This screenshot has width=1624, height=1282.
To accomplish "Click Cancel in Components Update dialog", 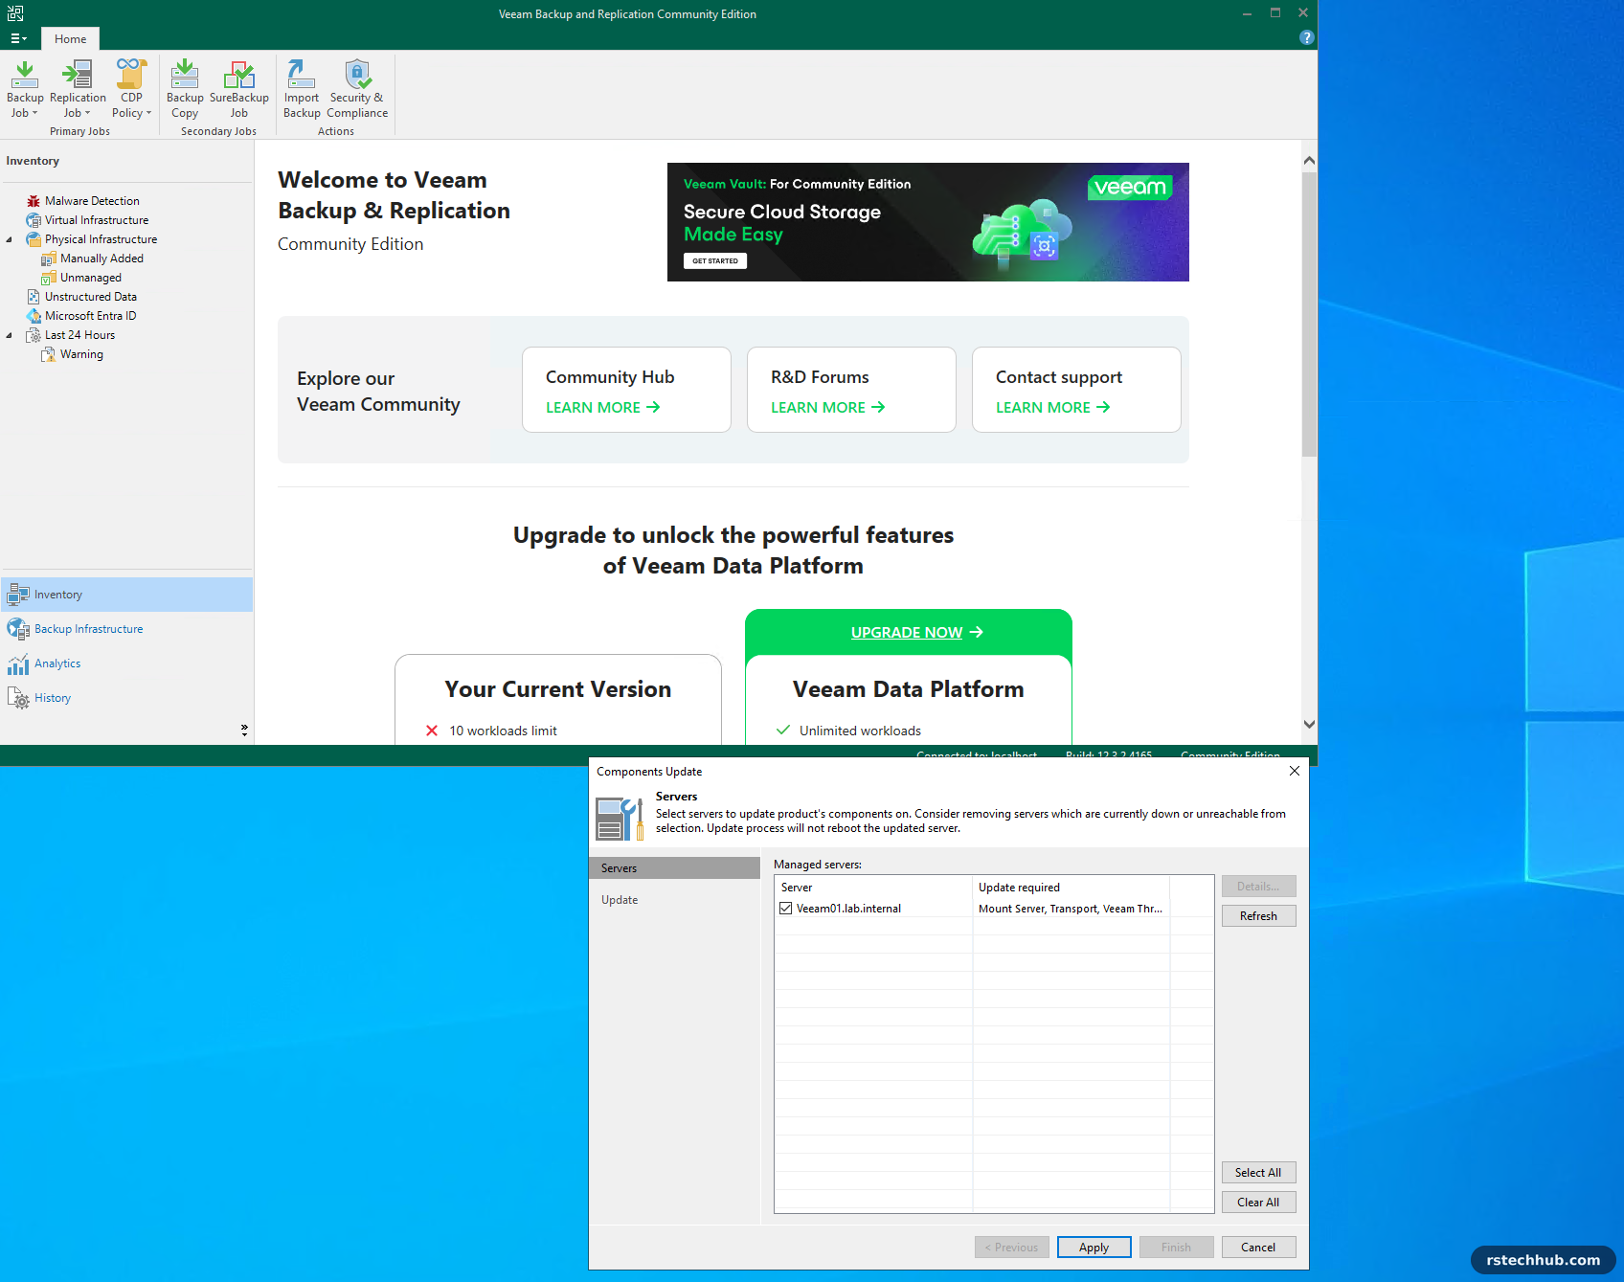I will (x=1258, y=1248).
